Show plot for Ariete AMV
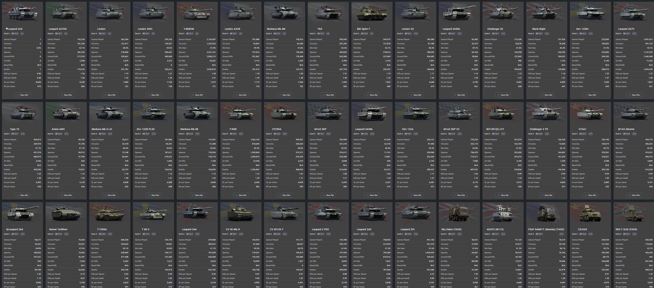The image size is (654, 288). pos(66,195)
